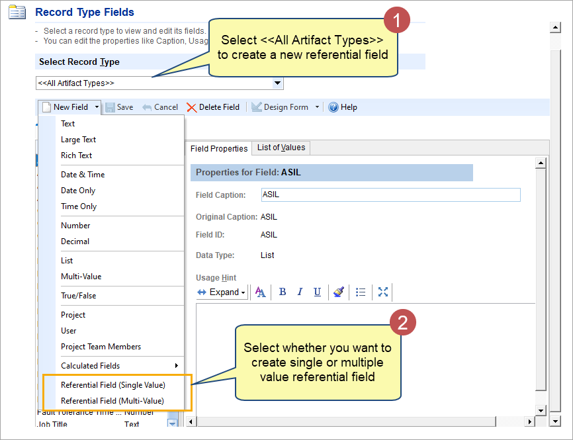Select Time Only field type
This screenshot has width=573, height=440.
tap(79, 206)
